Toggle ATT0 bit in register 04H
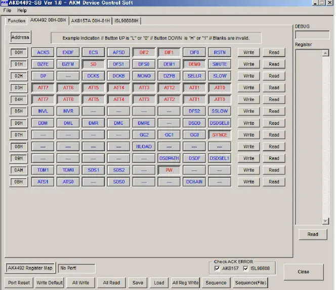This screenshot has height=290, width=336. point(220,99)
